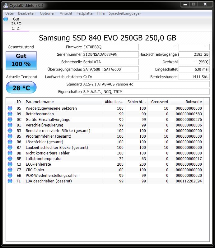The image size is (215, 248).
Task: Select the Luftstromtemperatur parameter name
Action: [x=44, y=158]
